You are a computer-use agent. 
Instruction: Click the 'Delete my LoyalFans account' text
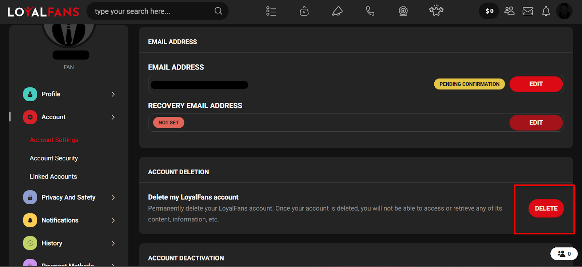pyautogui.click(x=193, y=197)
